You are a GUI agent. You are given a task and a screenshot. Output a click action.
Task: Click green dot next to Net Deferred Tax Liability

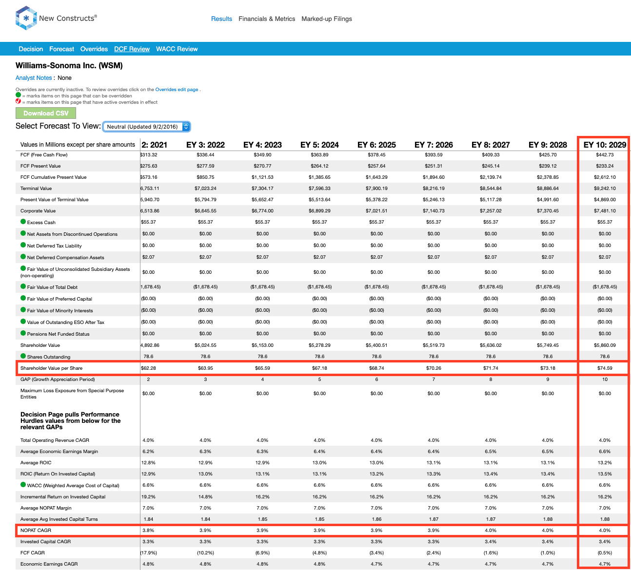(x=23, y=245)
